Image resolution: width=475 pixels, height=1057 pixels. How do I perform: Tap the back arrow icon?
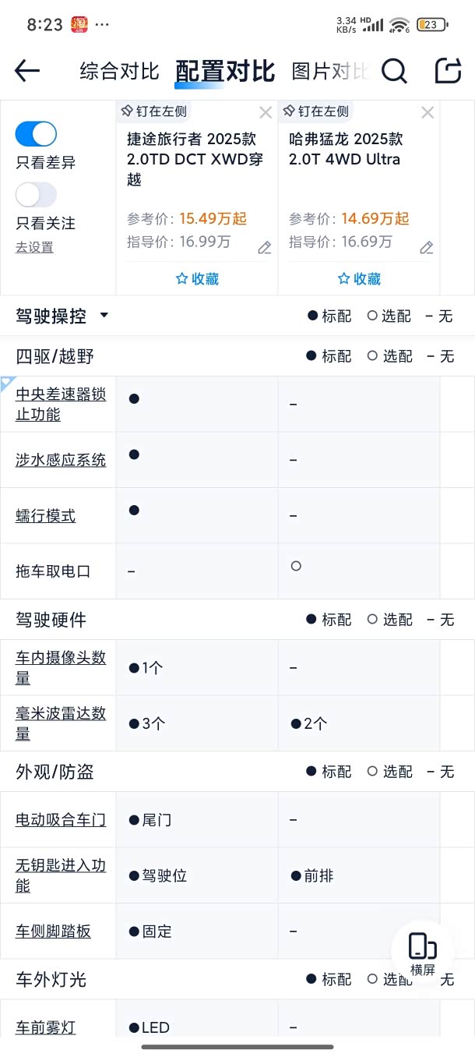(x=27, y=71)
